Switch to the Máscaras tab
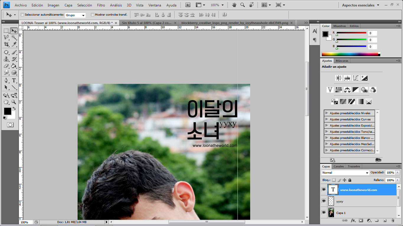 342,61
